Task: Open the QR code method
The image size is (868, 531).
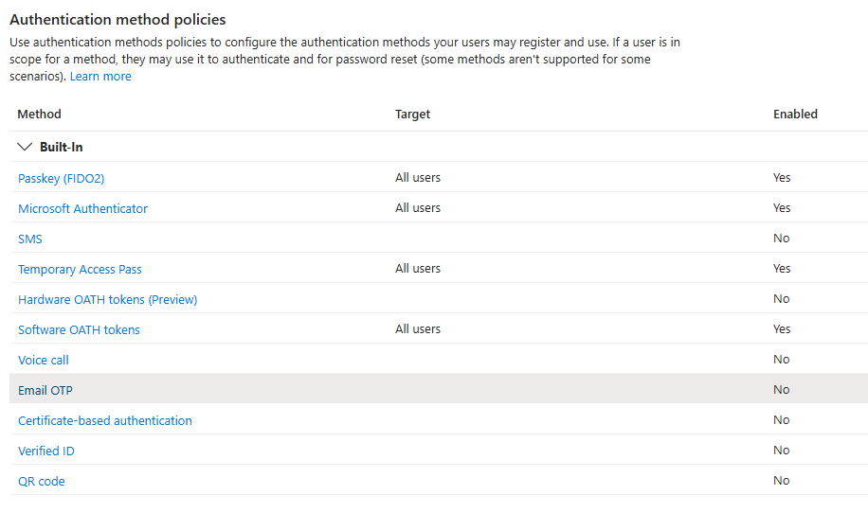Action: point(41,481)
